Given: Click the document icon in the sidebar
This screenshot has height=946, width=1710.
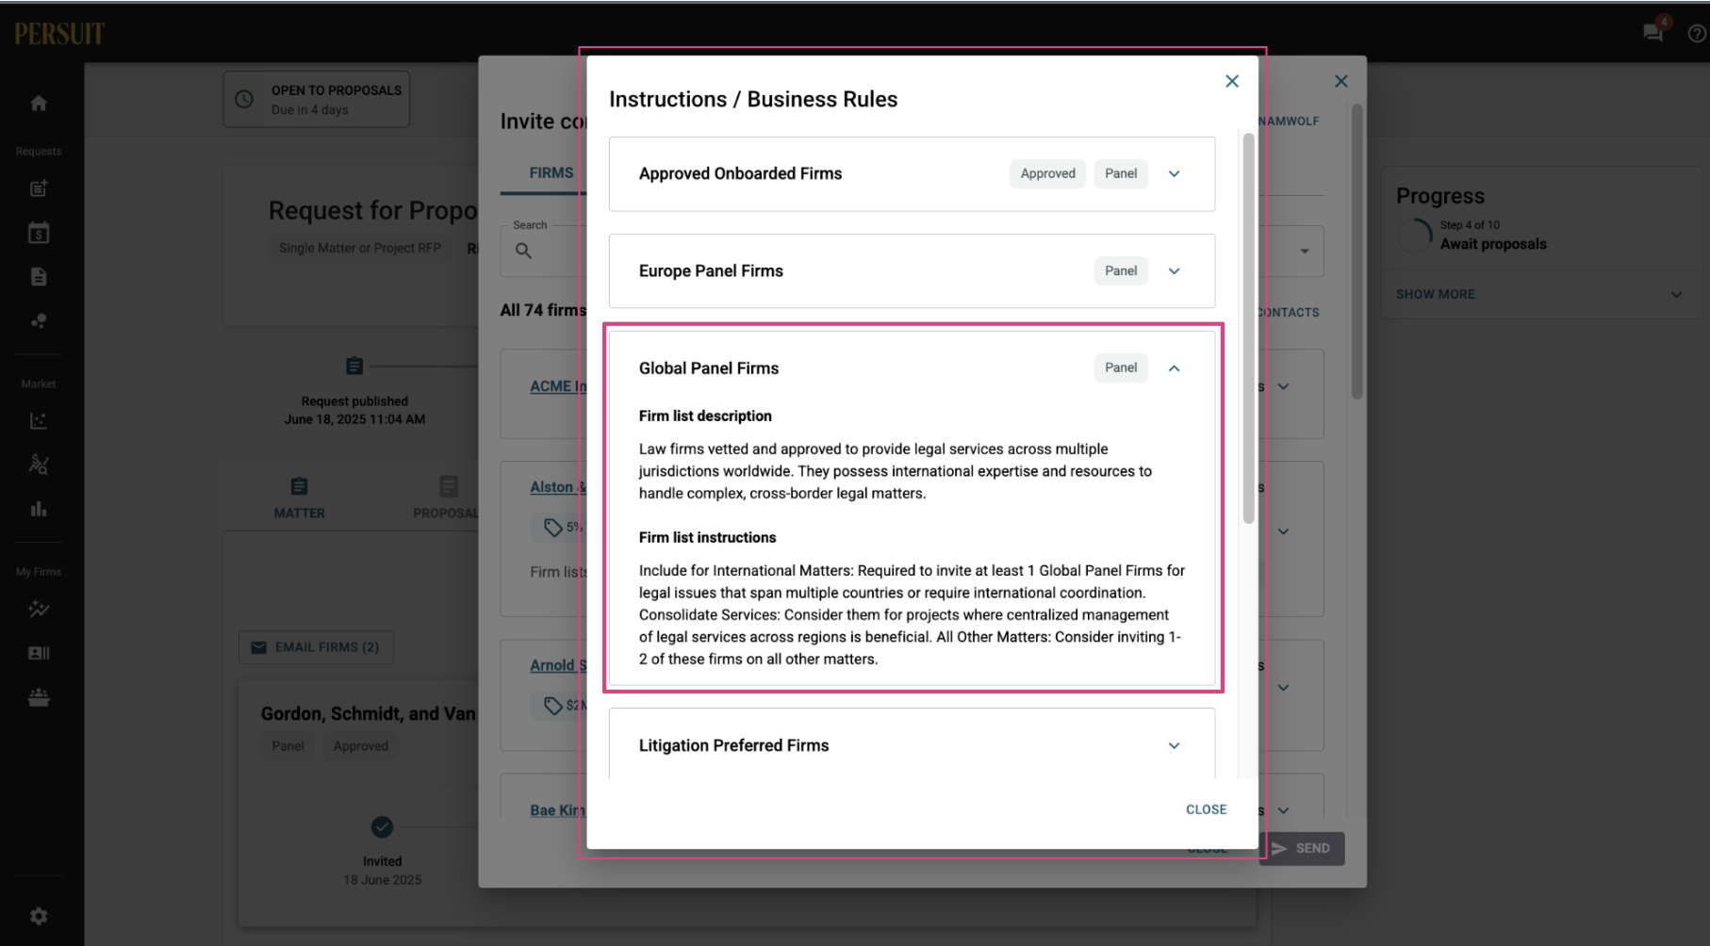Looking at the screenshot, I should pos(39,277).
